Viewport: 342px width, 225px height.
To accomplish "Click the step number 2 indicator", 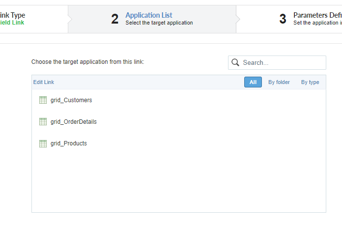I will point(114,19).
